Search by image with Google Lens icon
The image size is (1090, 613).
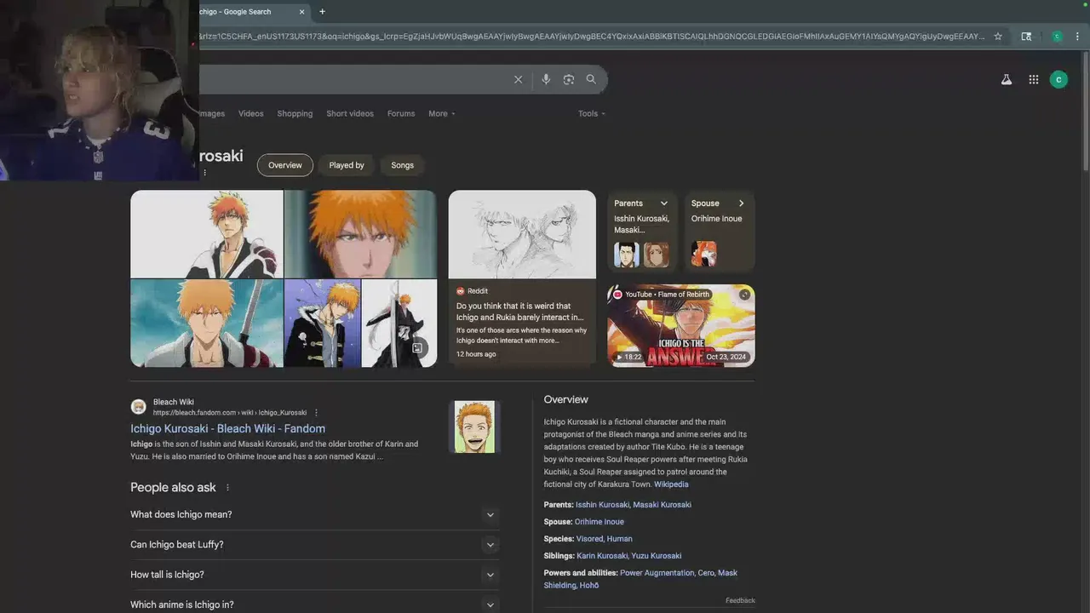tap(569, 79)
